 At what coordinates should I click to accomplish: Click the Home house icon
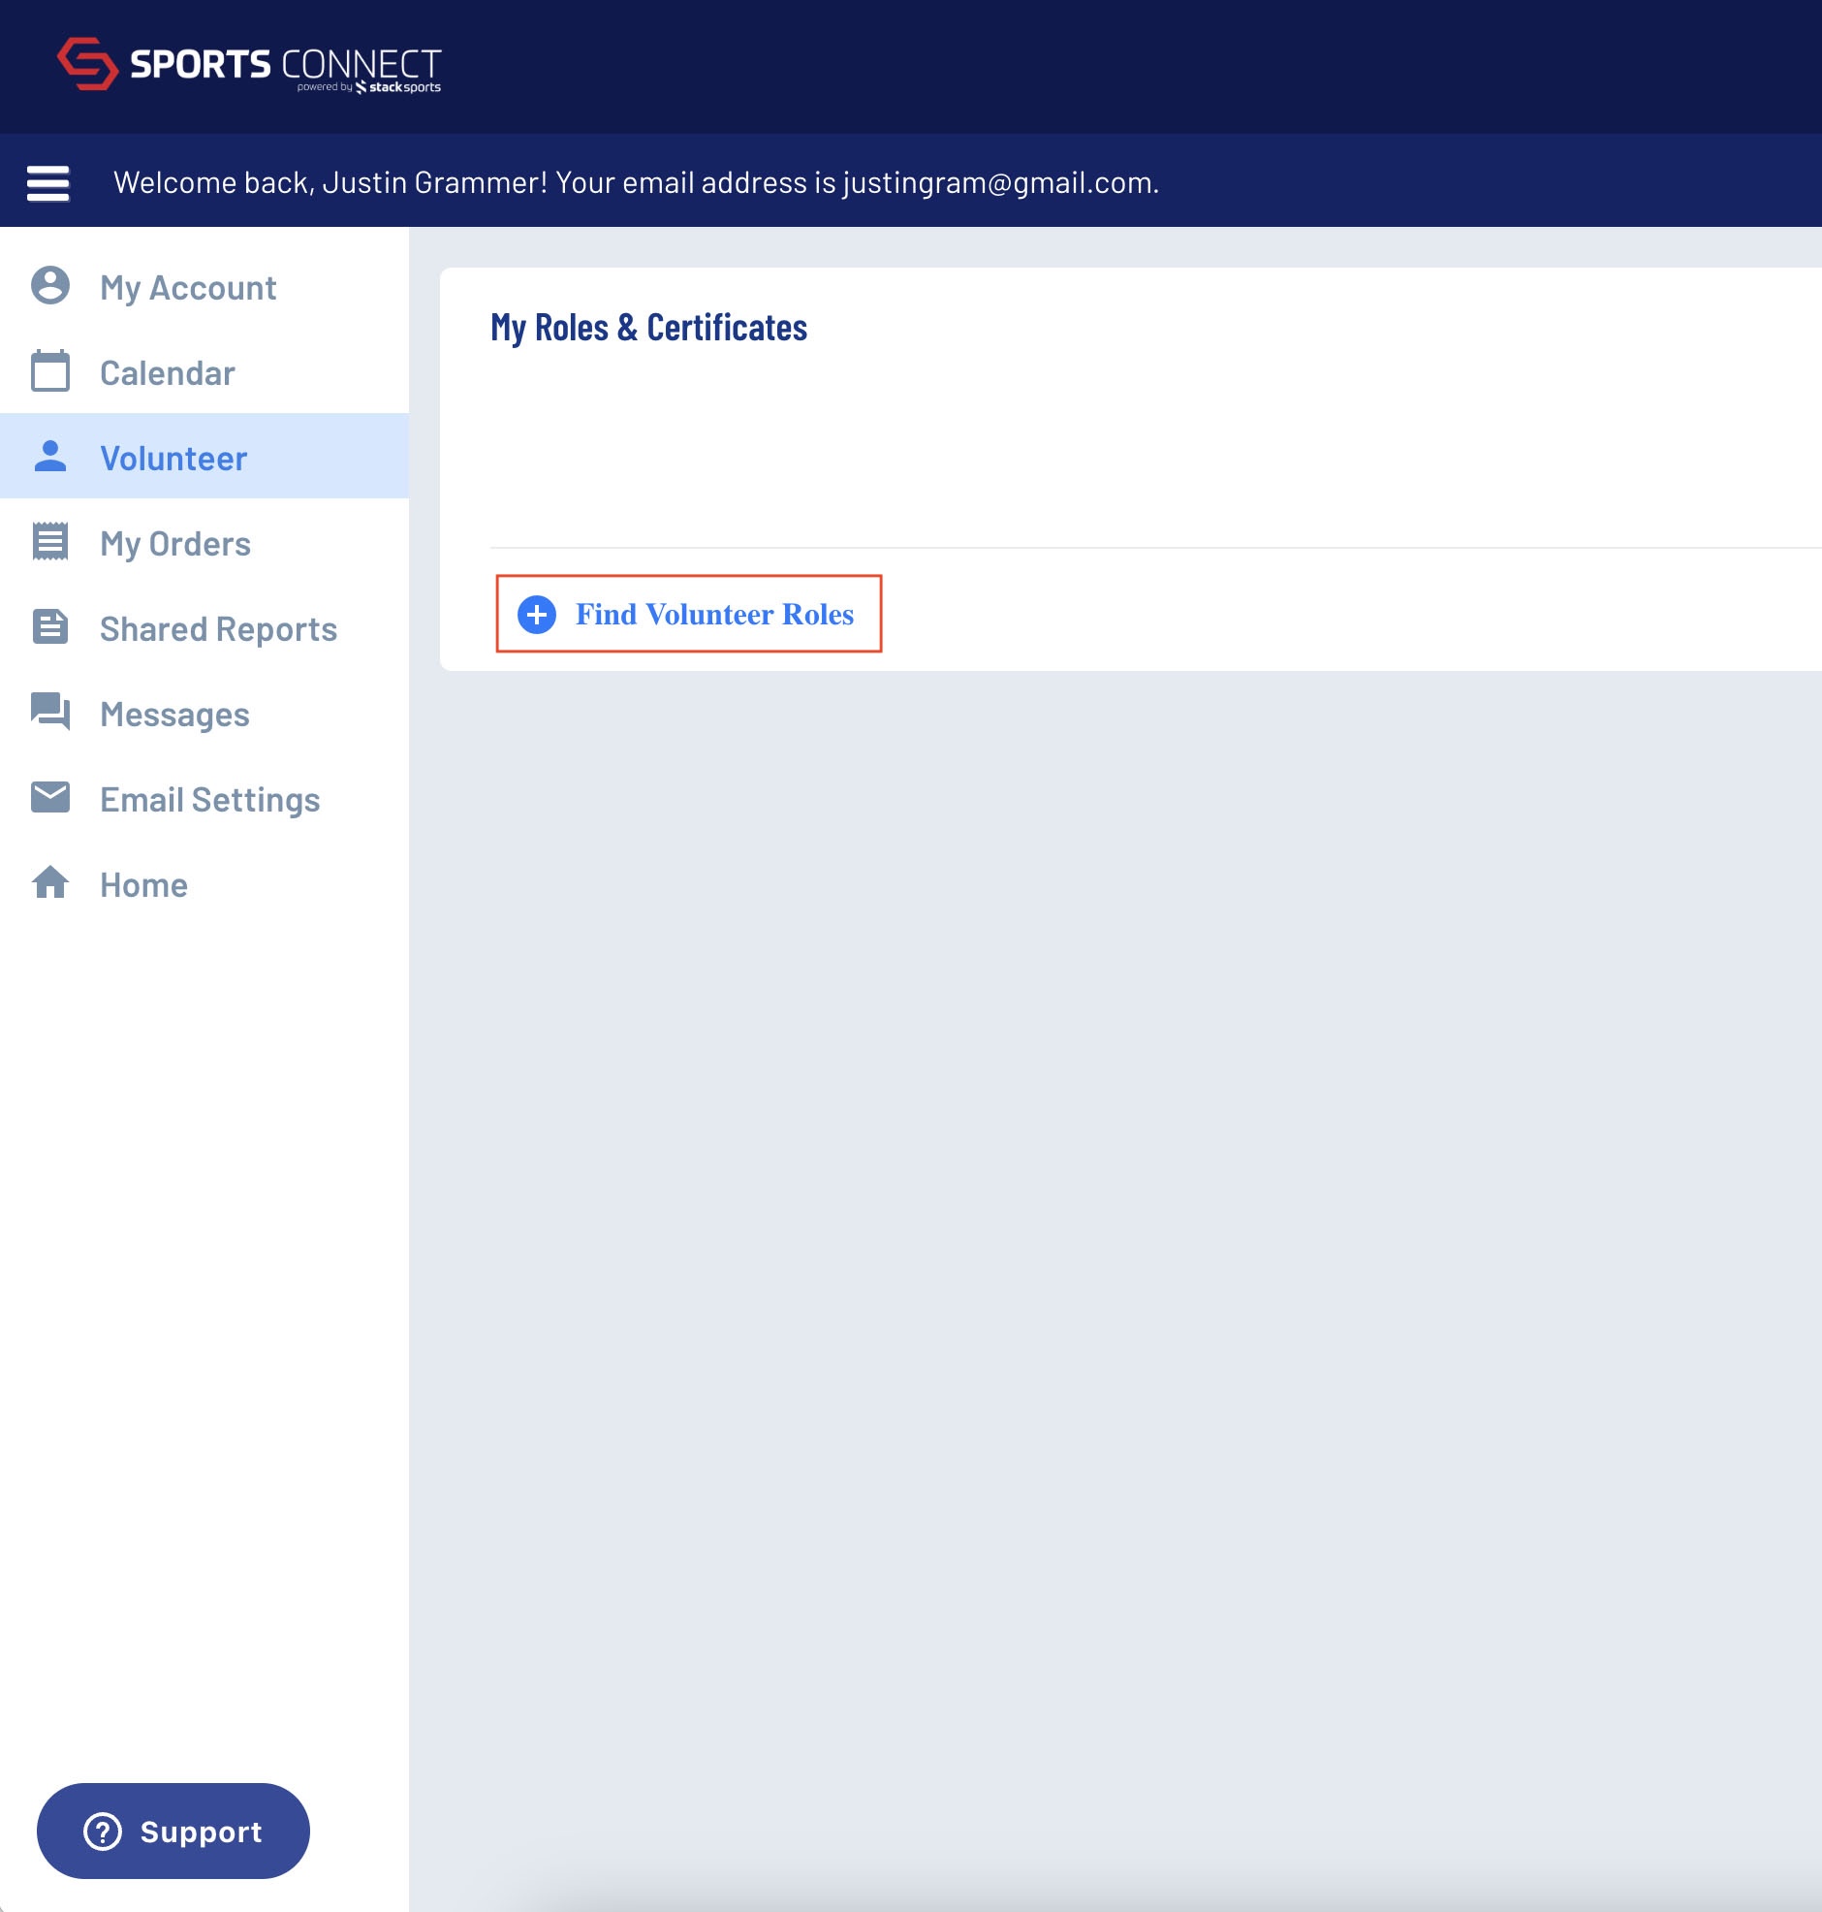pos(50,883)
